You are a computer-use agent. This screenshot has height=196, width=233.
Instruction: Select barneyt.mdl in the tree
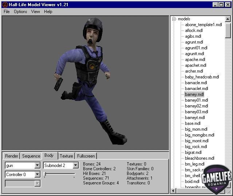click(195, 118)
